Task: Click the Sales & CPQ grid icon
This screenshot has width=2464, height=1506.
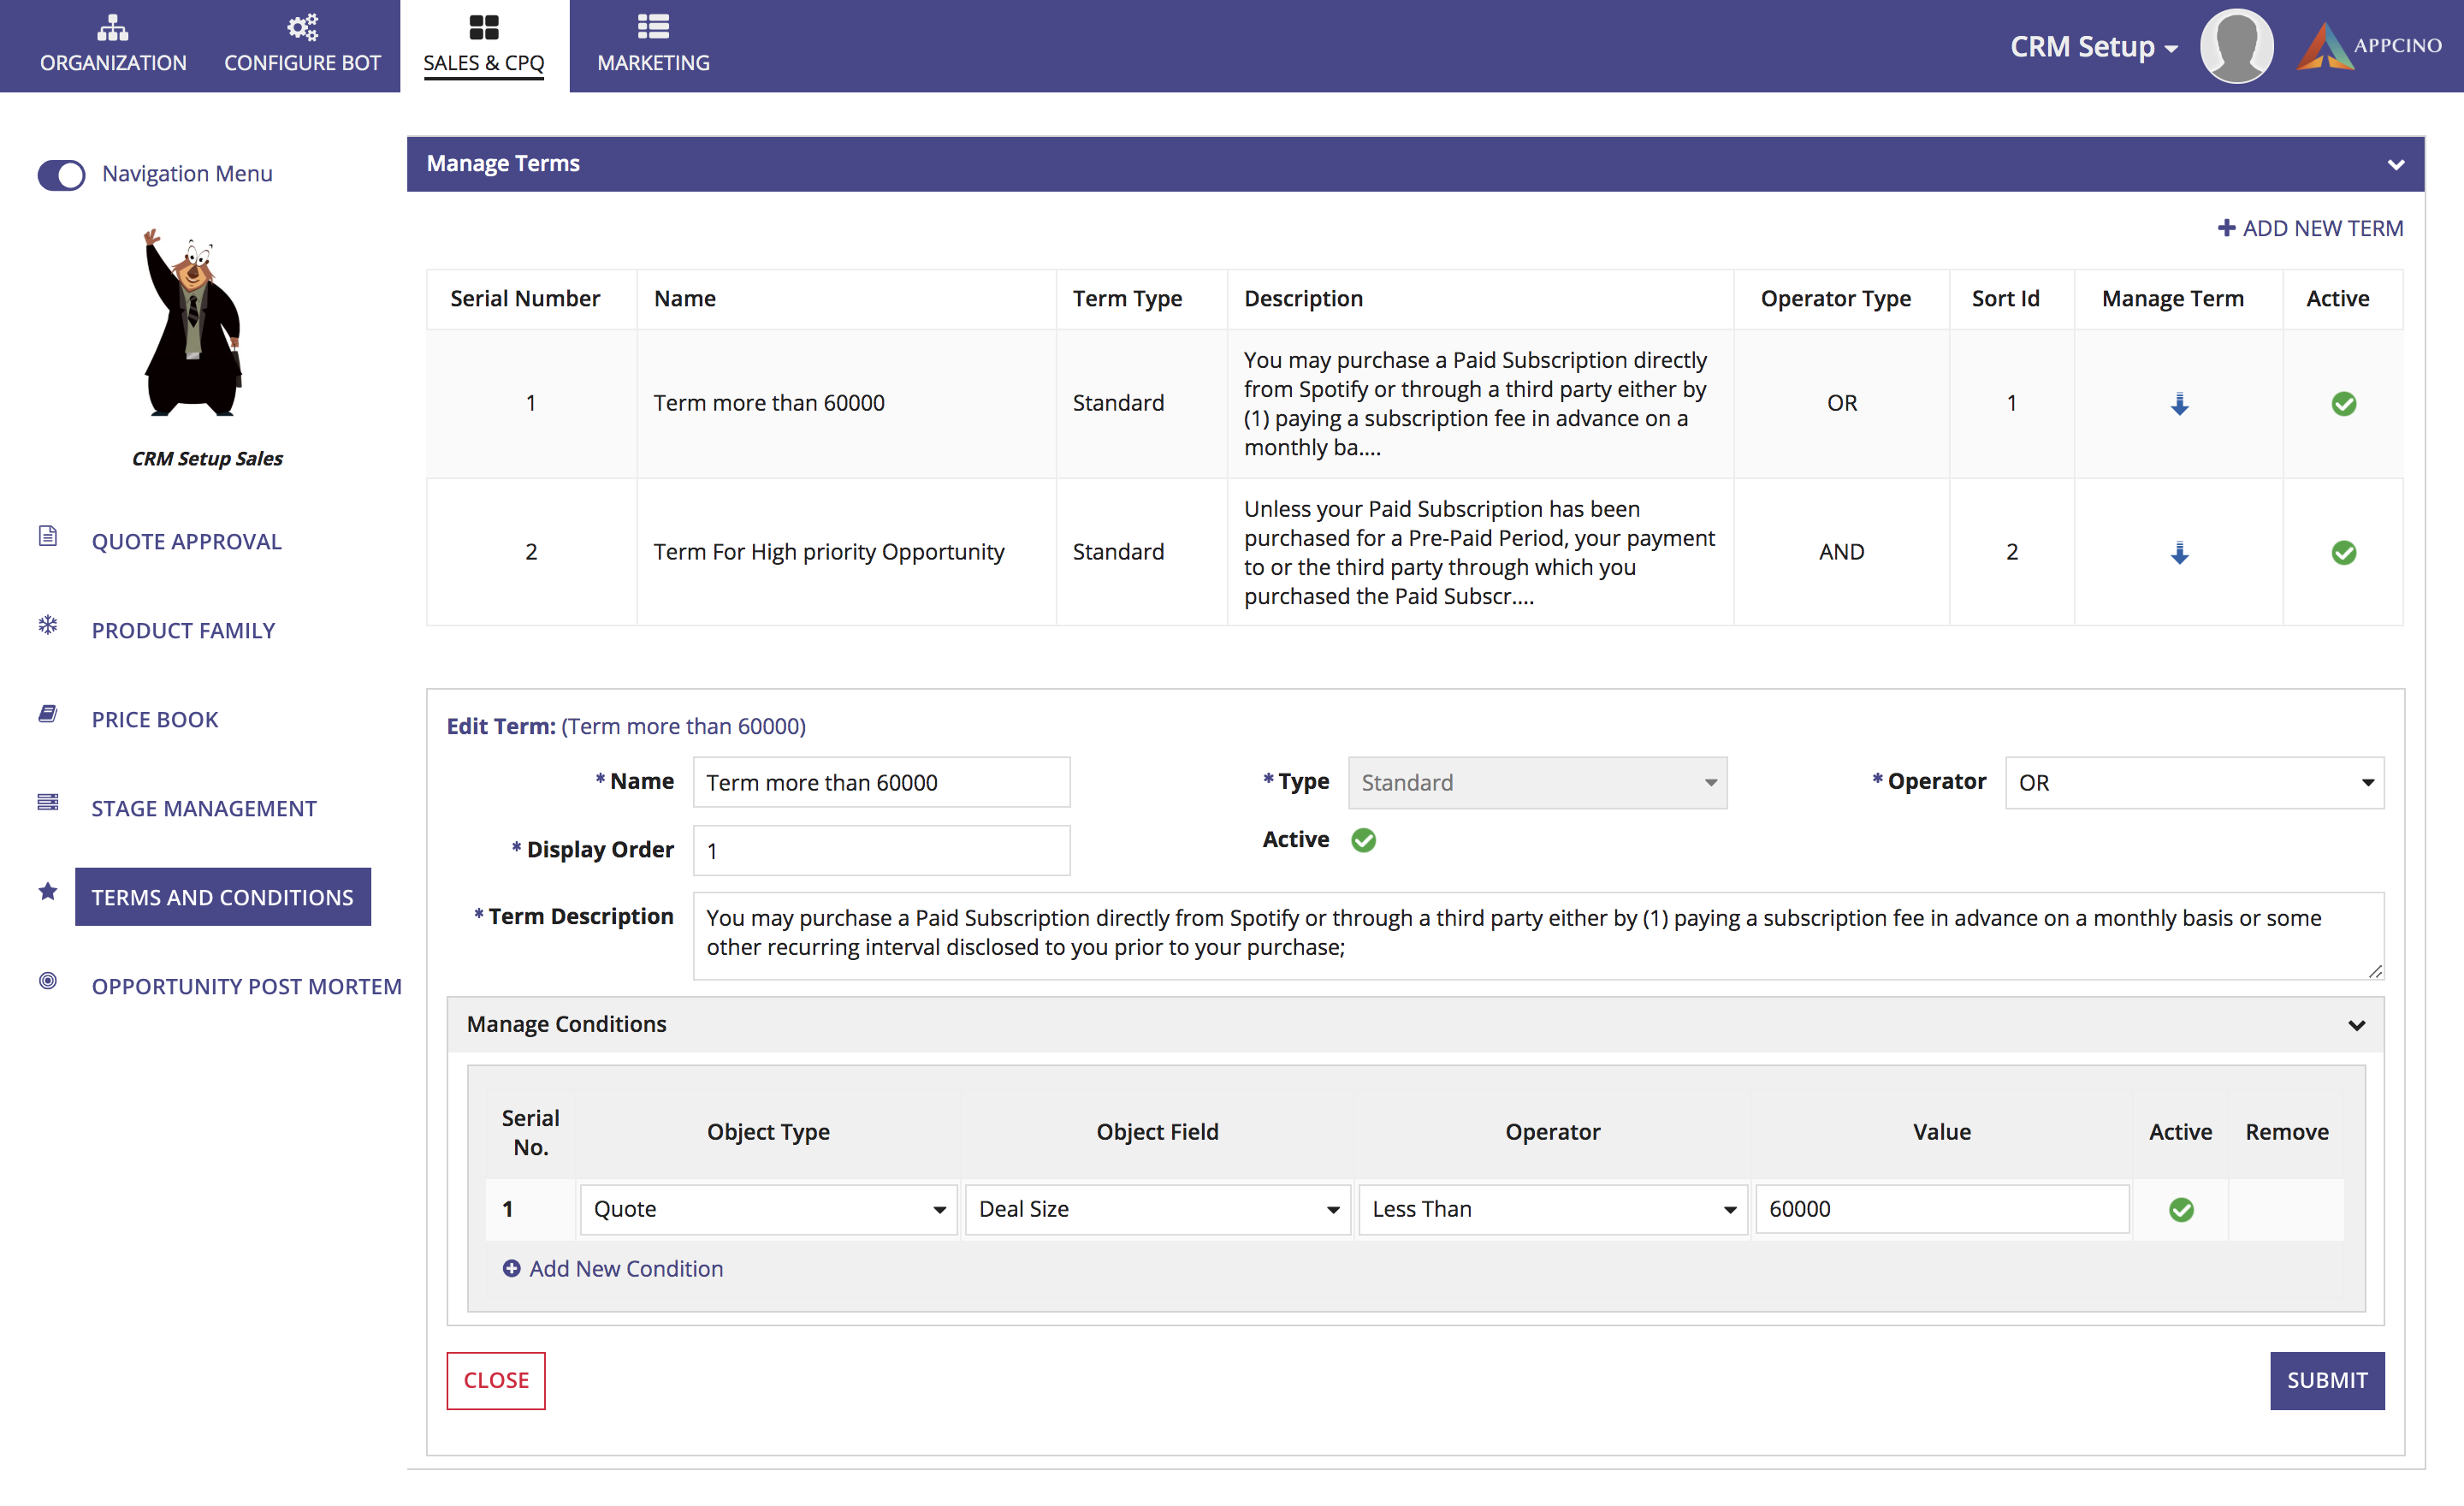Action: pyautogui.click(x=484, y=26)
